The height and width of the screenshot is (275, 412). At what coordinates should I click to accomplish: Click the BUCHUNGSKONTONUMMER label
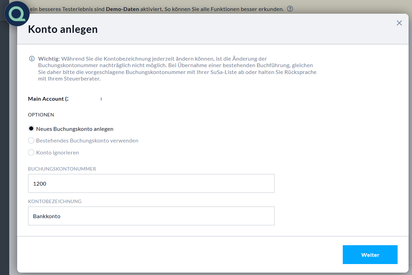pyautogui.click(x=62, y=169)
